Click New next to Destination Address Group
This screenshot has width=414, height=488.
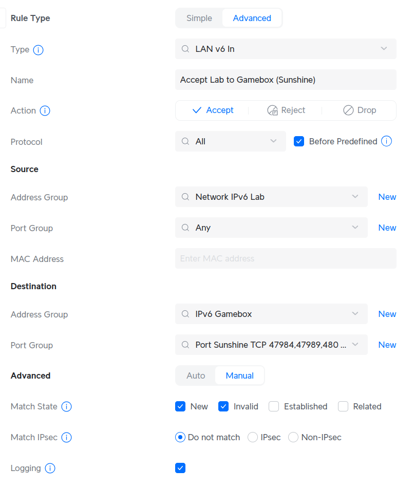387,314
